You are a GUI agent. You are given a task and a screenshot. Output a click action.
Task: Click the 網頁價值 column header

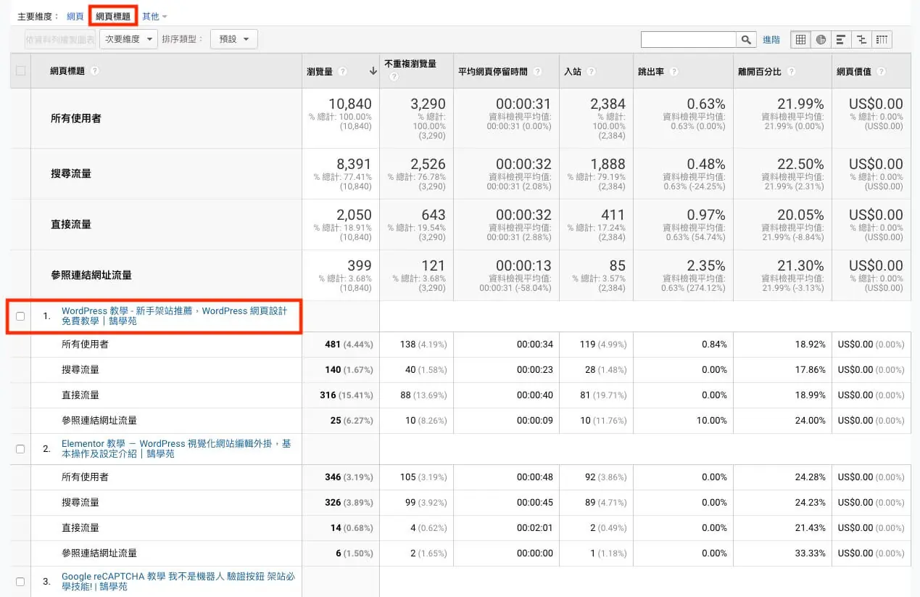854,71
